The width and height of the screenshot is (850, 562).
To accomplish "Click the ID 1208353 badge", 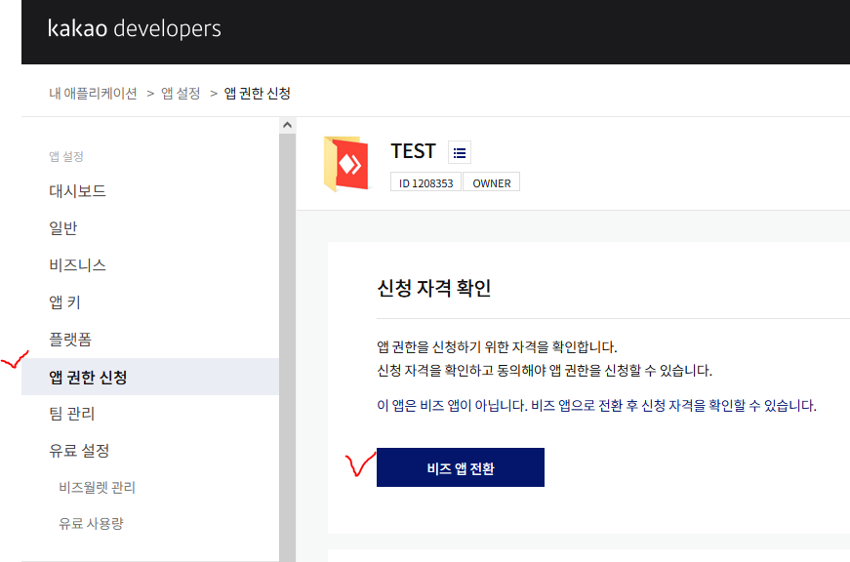I will point(425,182).
